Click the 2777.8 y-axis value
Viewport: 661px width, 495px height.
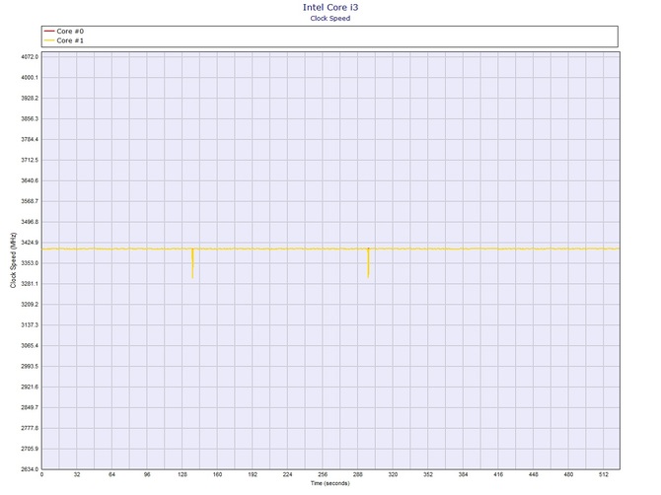click(30, 428)
